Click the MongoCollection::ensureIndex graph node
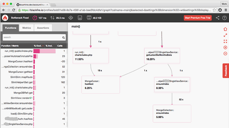 click(x=172, y=114)
